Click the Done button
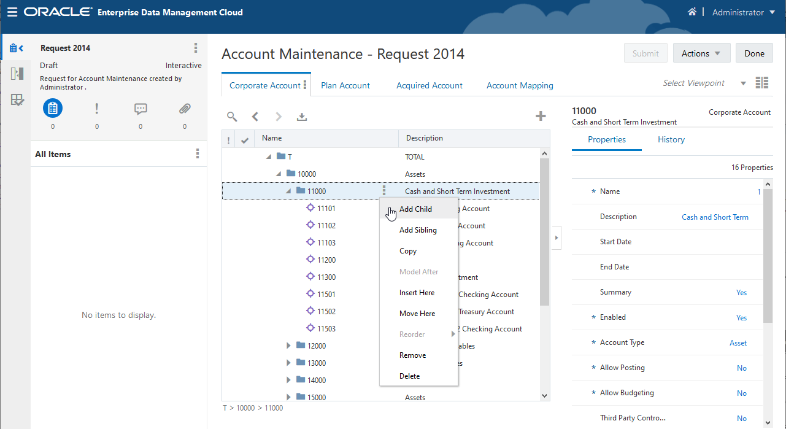 [x=754, y=53]
